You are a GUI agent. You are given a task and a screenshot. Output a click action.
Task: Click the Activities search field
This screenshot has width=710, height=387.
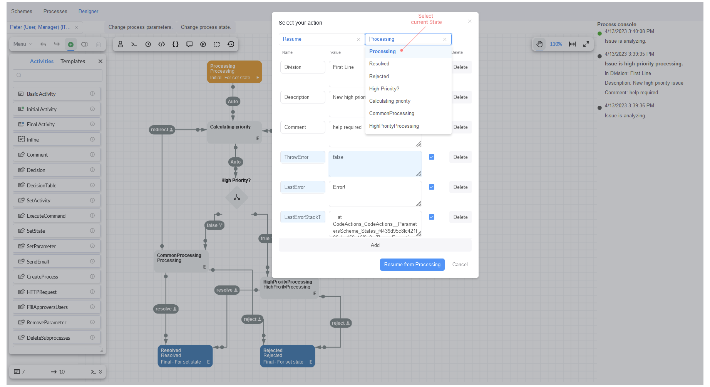point(57,75)
